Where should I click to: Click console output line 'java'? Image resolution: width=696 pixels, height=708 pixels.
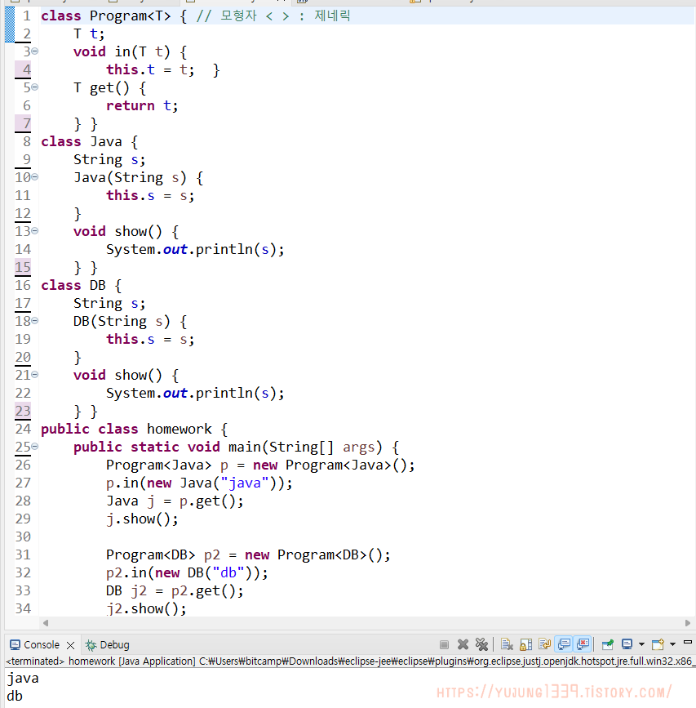pos(23,679)
